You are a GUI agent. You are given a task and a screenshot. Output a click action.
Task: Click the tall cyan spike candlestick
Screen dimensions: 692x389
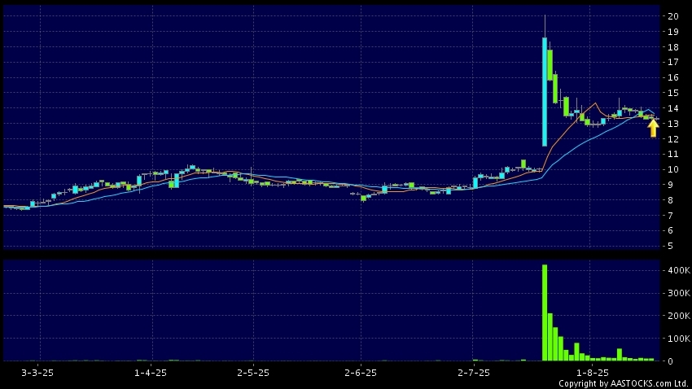click(545, 92)
